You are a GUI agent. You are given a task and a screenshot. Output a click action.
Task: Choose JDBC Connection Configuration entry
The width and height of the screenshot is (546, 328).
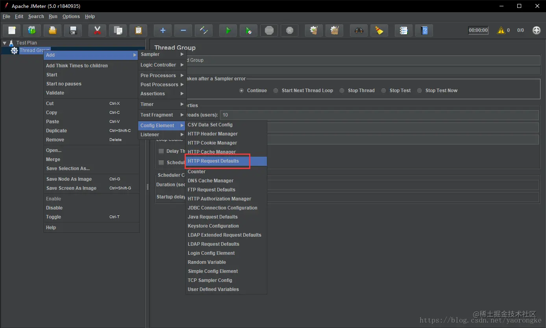pyautogui.click(x=226, y=208)
